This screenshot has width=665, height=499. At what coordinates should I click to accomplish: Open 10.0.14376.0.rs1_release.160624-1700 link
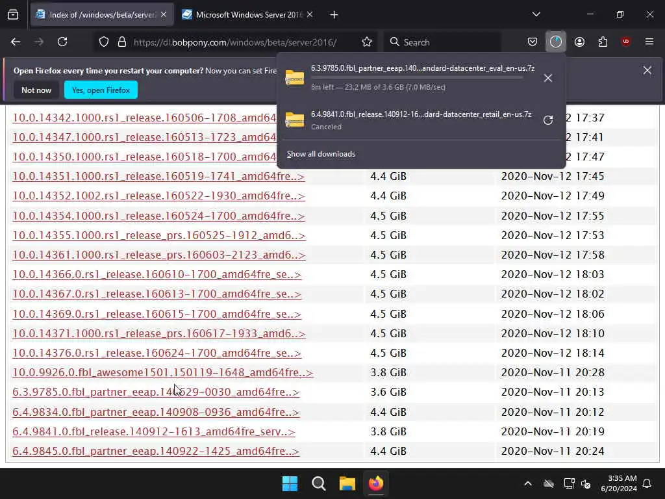pos(157,353)
